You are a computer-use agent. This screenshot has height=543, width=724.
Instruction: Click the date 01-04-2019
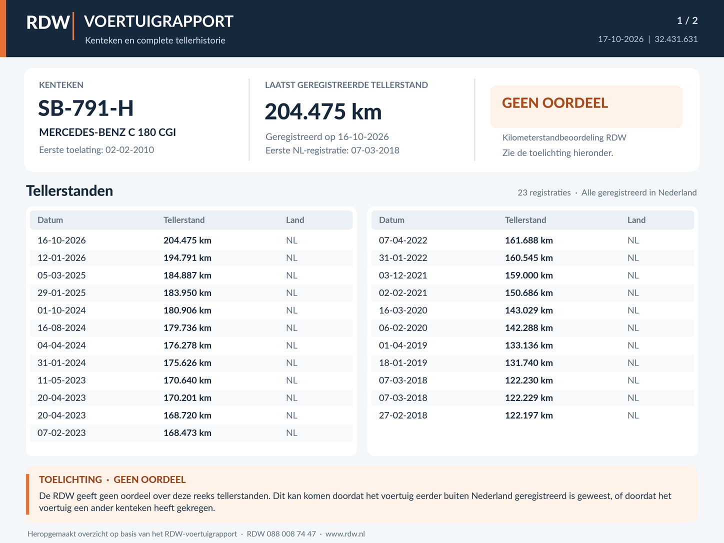(403, 345)
